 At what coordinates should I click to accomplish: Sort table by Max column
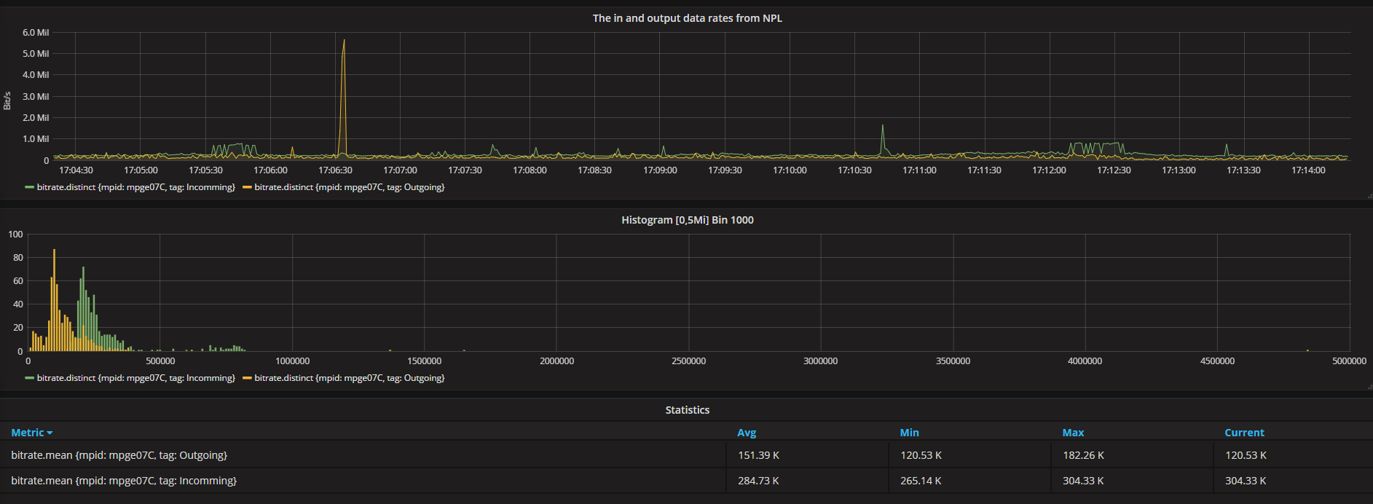point(1073,433)
